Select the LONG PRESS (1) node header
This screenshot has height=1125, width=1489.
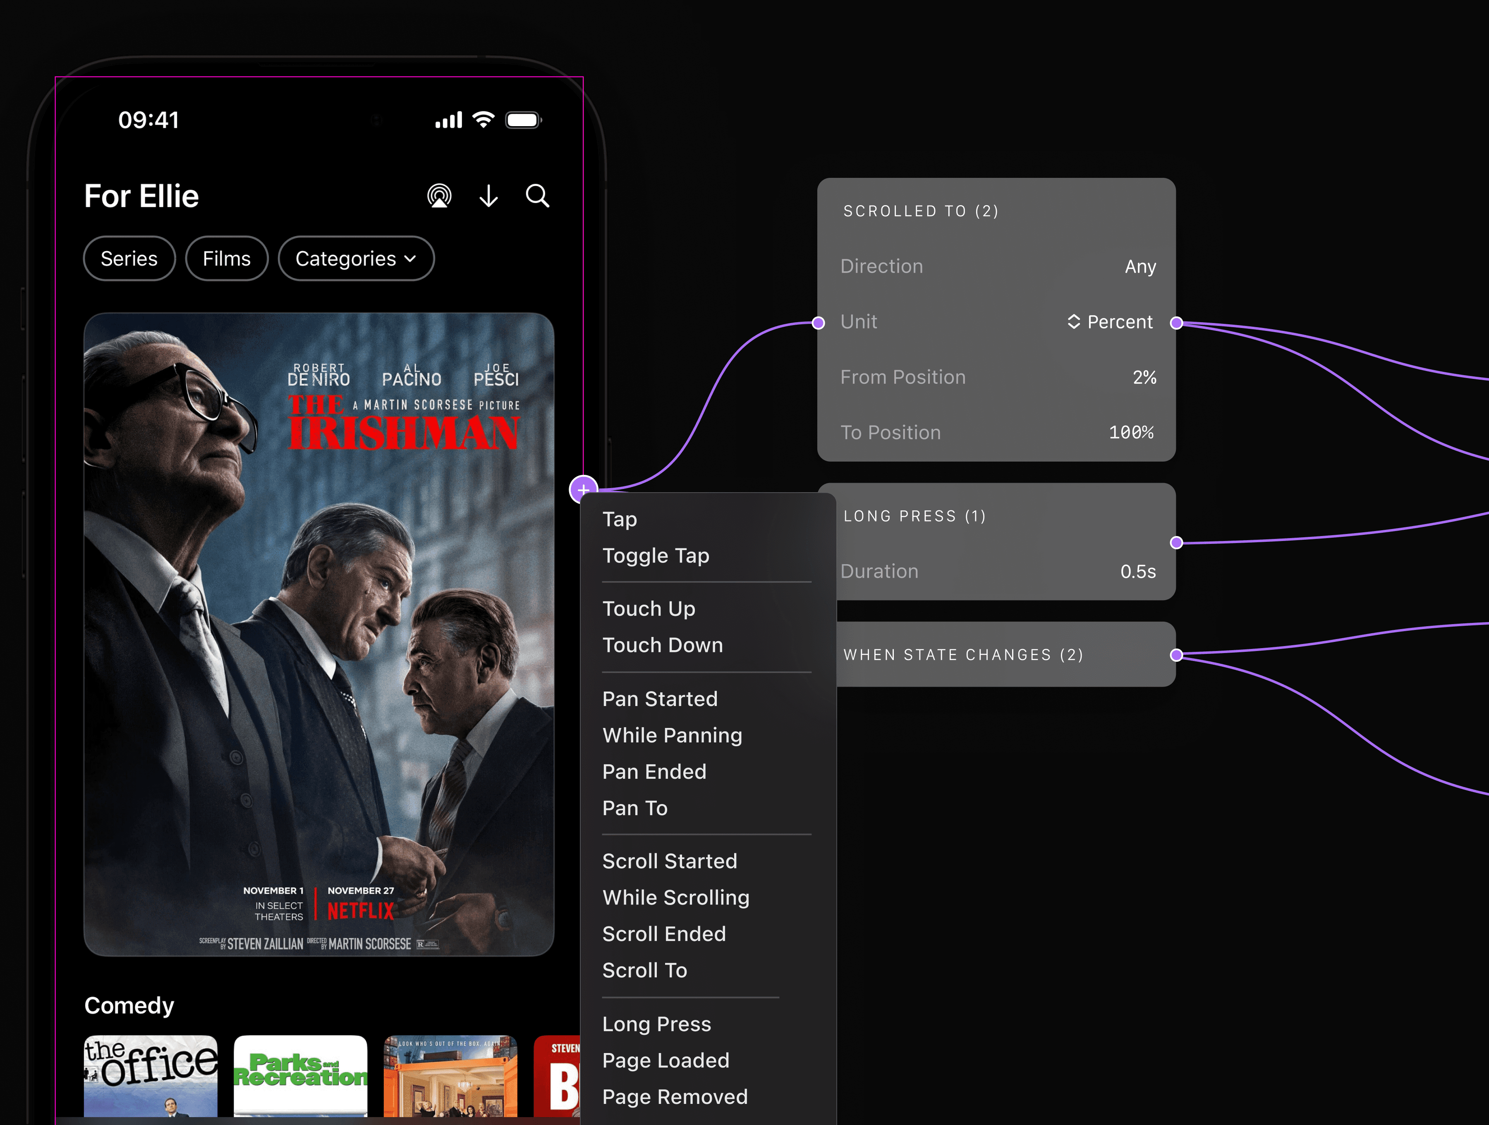click(x=915, y=516)
